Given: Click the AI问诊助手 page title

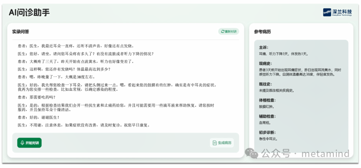Looking at the screenshot, I should (x=29, y=12).
